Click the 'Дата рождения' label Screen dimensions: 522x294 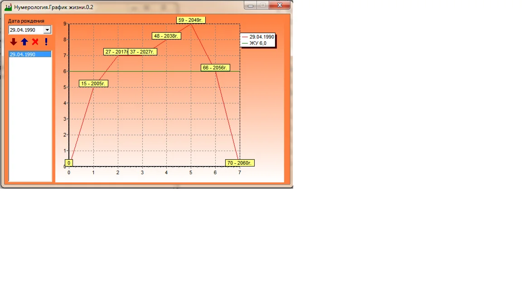tap(26, 21)
